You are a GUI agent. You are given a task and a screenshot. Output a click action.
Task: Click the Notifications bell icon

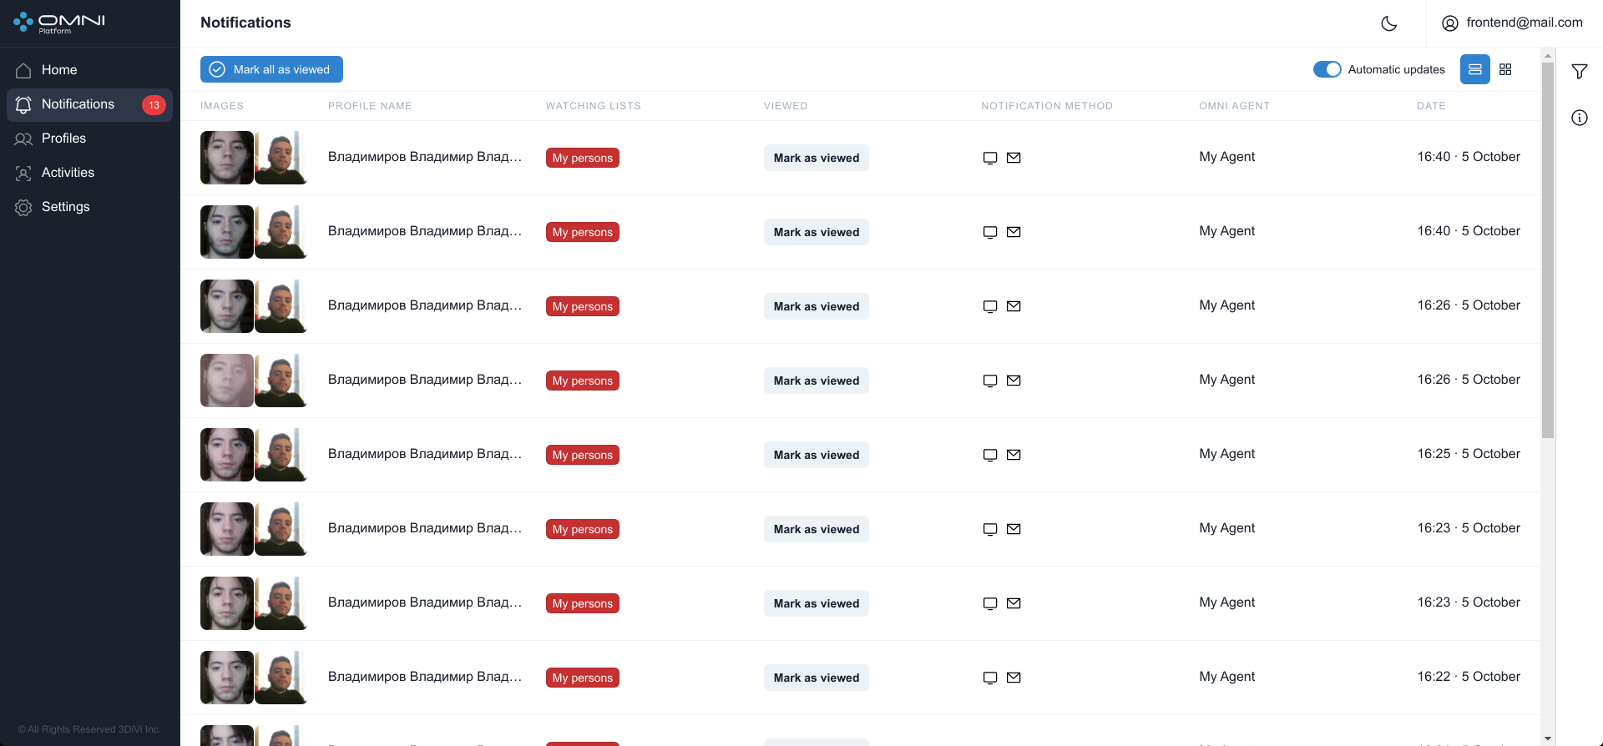pyautogui.click(x=23, y=104)
